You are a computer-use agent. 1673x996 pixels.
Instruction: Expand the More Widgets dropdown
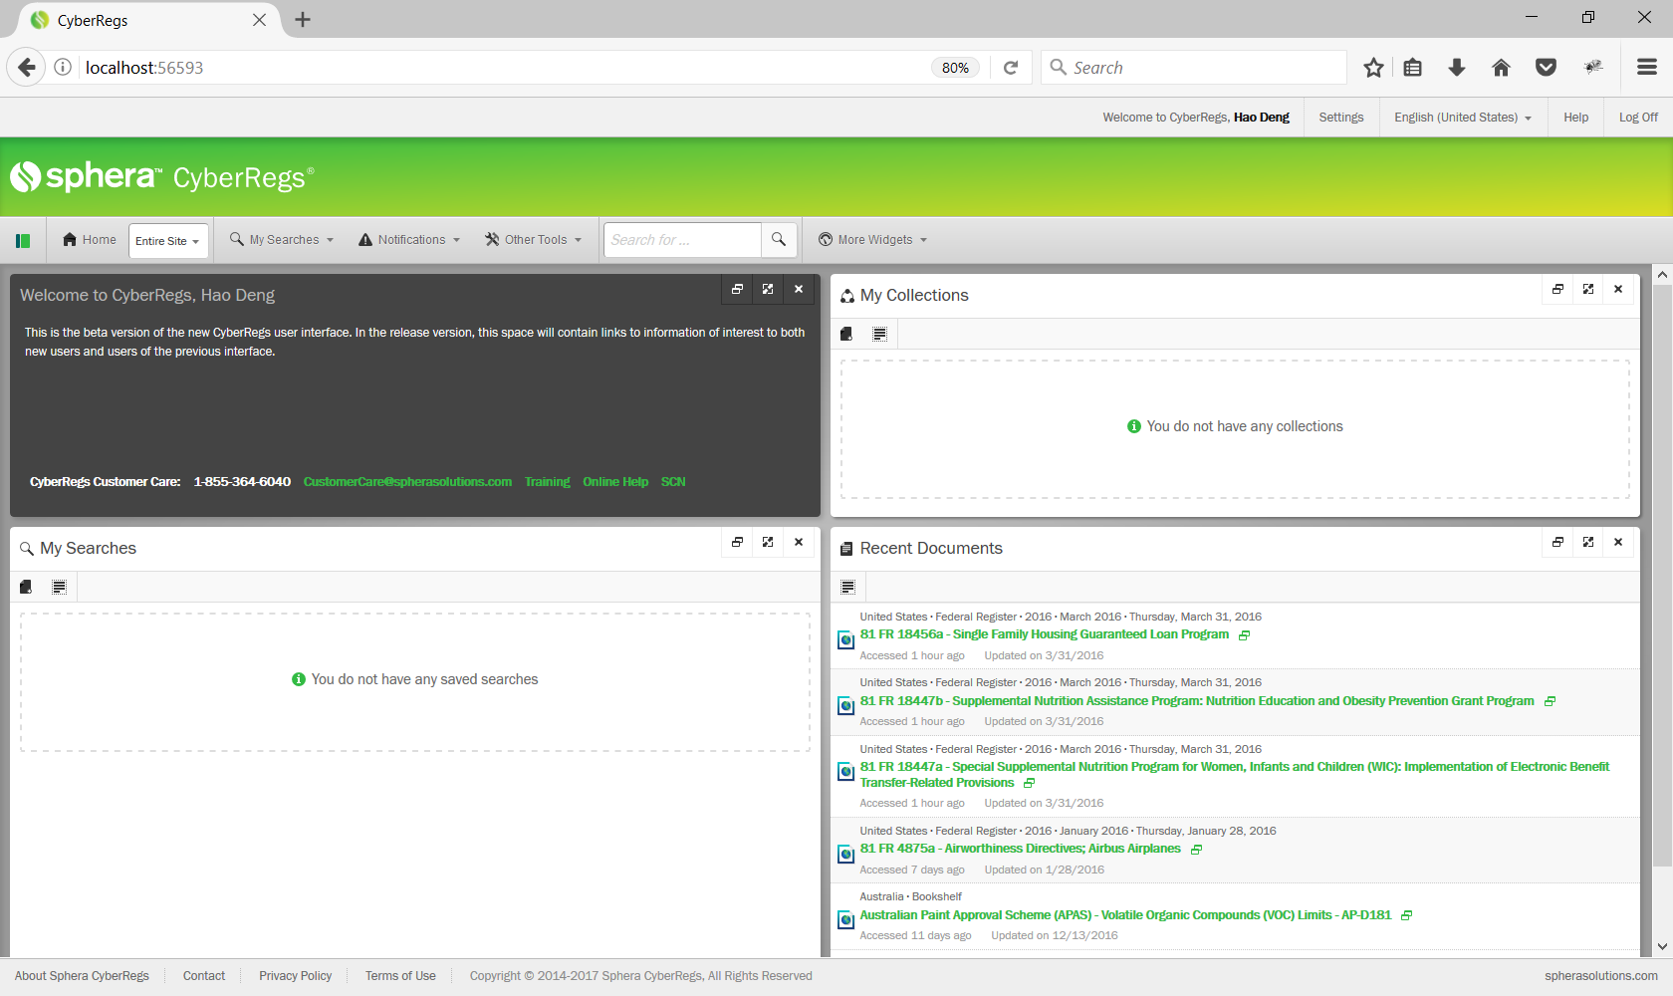873,240
